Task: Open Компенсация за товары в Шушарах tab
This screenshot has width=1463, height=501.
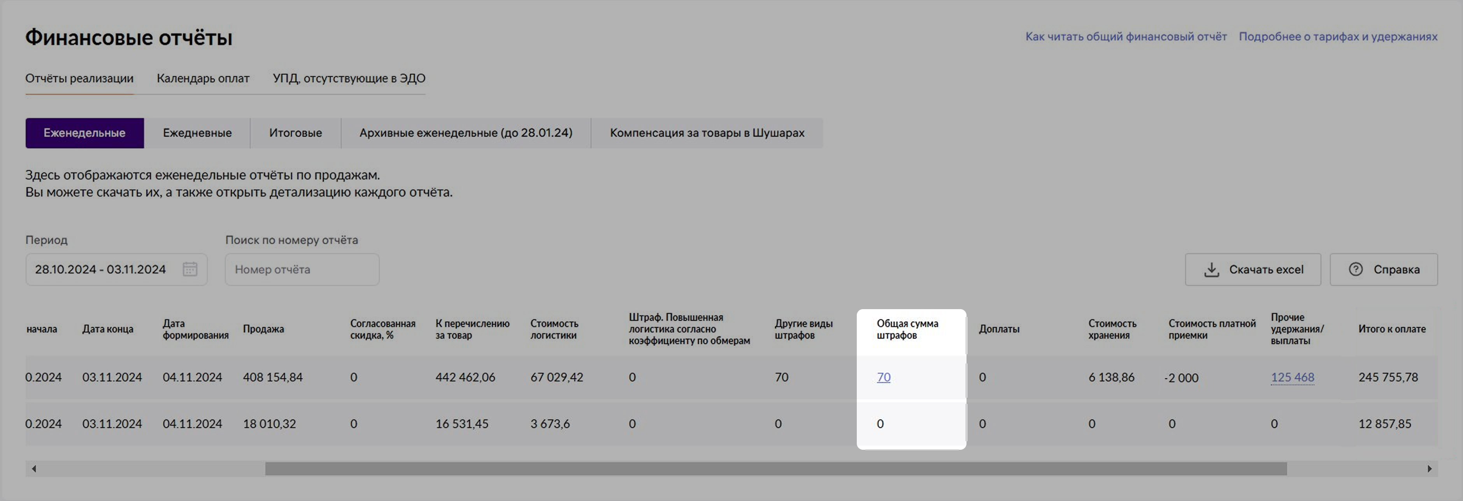Action: click(707, 133)
